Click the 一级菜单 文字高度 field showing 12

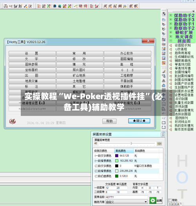point(111,188)
